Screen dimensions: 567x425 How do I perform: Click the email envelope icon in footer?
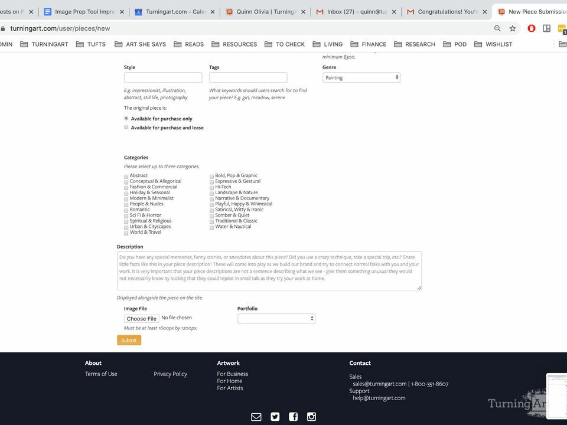point(256,417)
